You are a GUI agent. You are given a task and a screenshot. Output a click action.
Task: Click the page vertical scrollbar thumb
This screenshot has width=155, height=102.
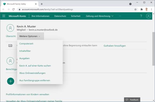pos(153,49)
